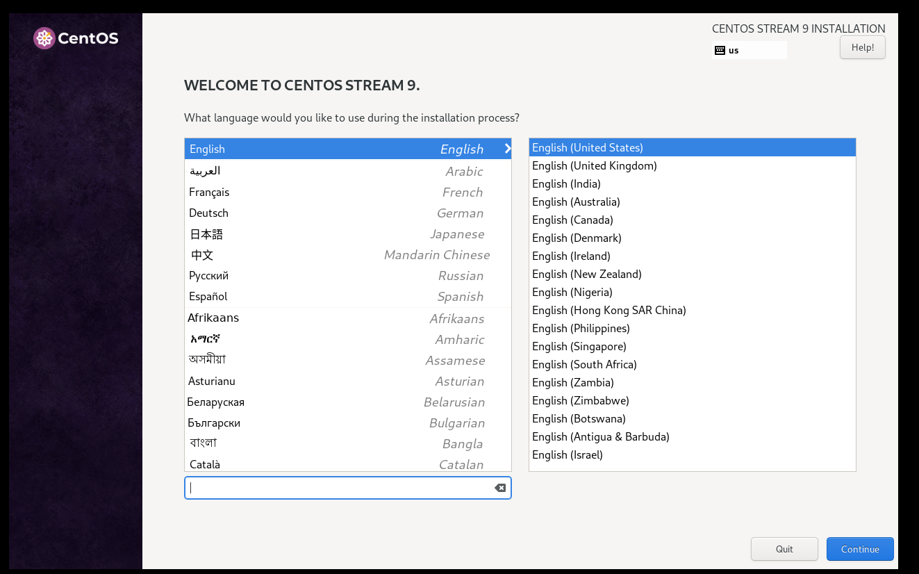Choose Deutsch (German) language

tap(348, 213)
